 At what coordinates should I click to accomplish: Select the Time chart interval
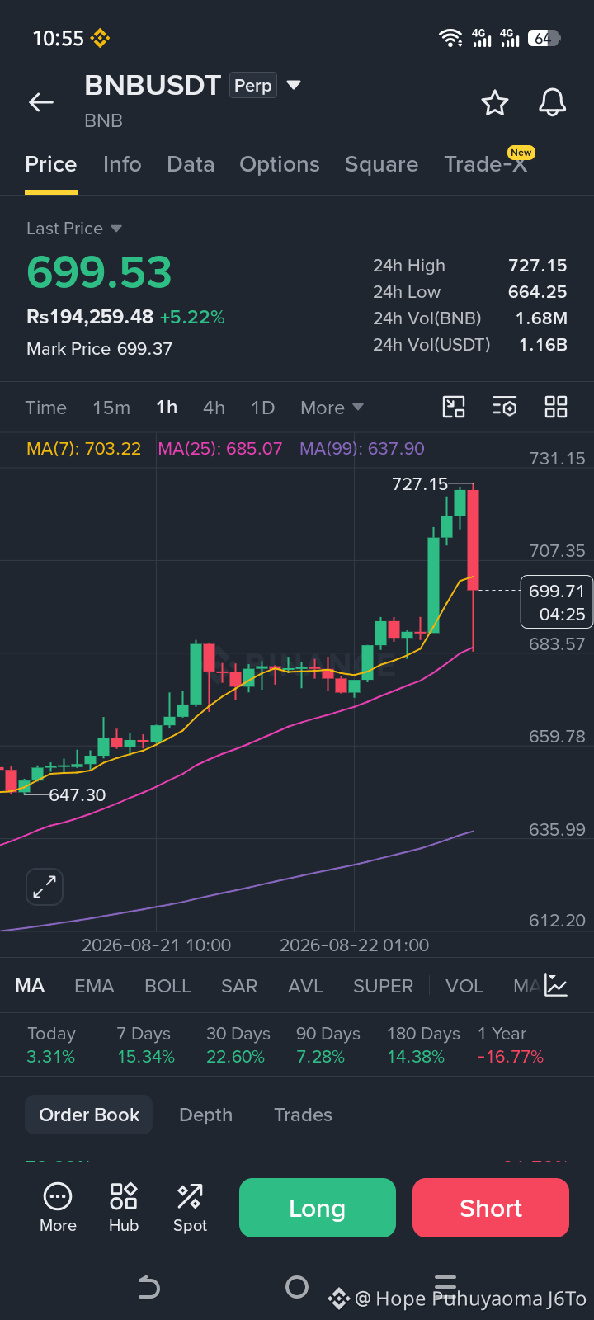(46, 408)
